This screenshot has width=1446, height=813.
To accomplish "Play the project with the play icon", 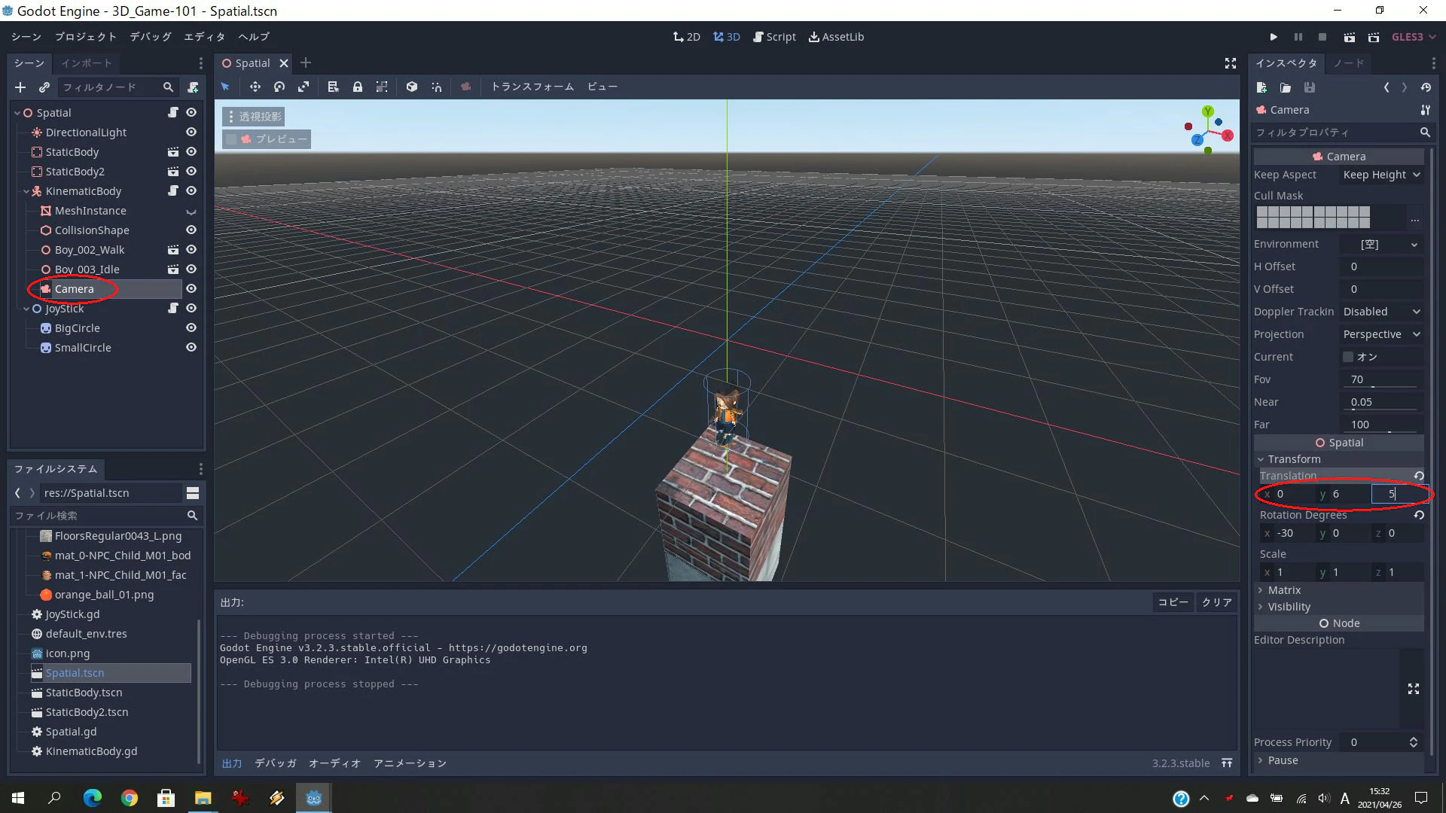I will (1274, 37).
